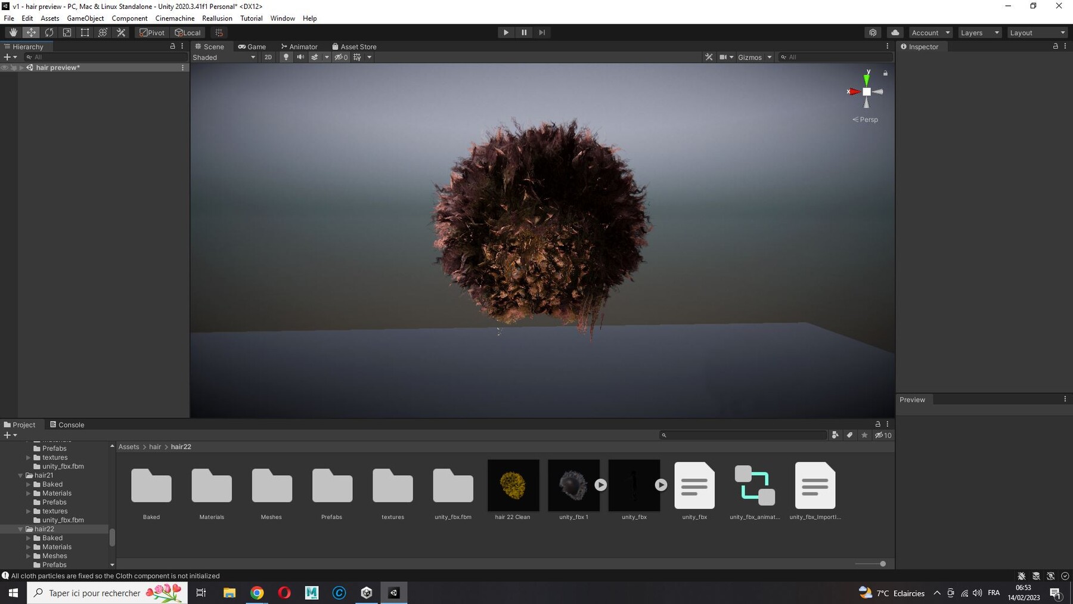Open the Cloud services icon
Viewport: 1073px width, 604px height.
(895, 33)
